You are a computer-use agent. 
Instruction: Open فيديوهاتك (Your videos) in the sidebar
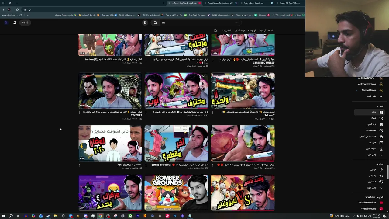click(376, 143)
